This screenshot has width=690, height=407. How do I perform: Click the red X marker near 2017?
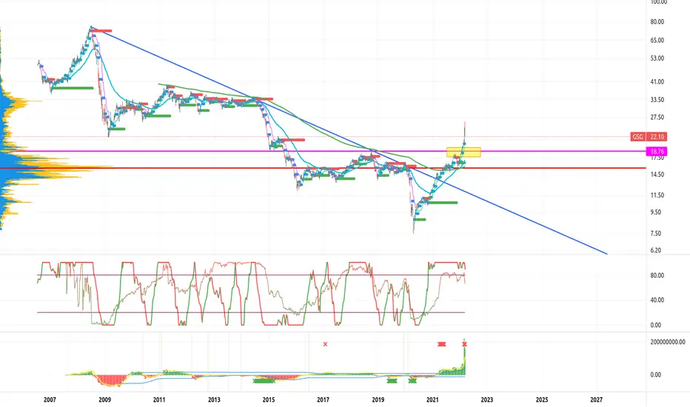click(325, 344)
